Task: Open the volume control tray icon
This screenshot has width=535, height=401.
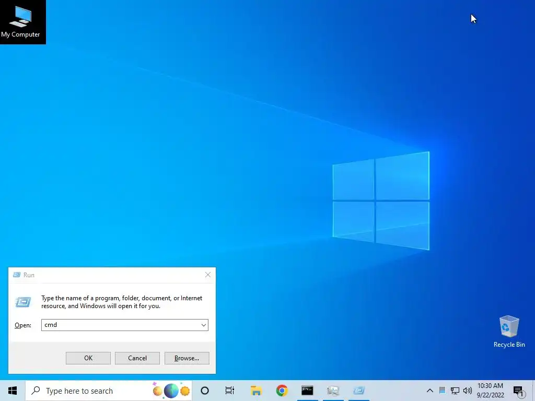Action: (468, 391)
